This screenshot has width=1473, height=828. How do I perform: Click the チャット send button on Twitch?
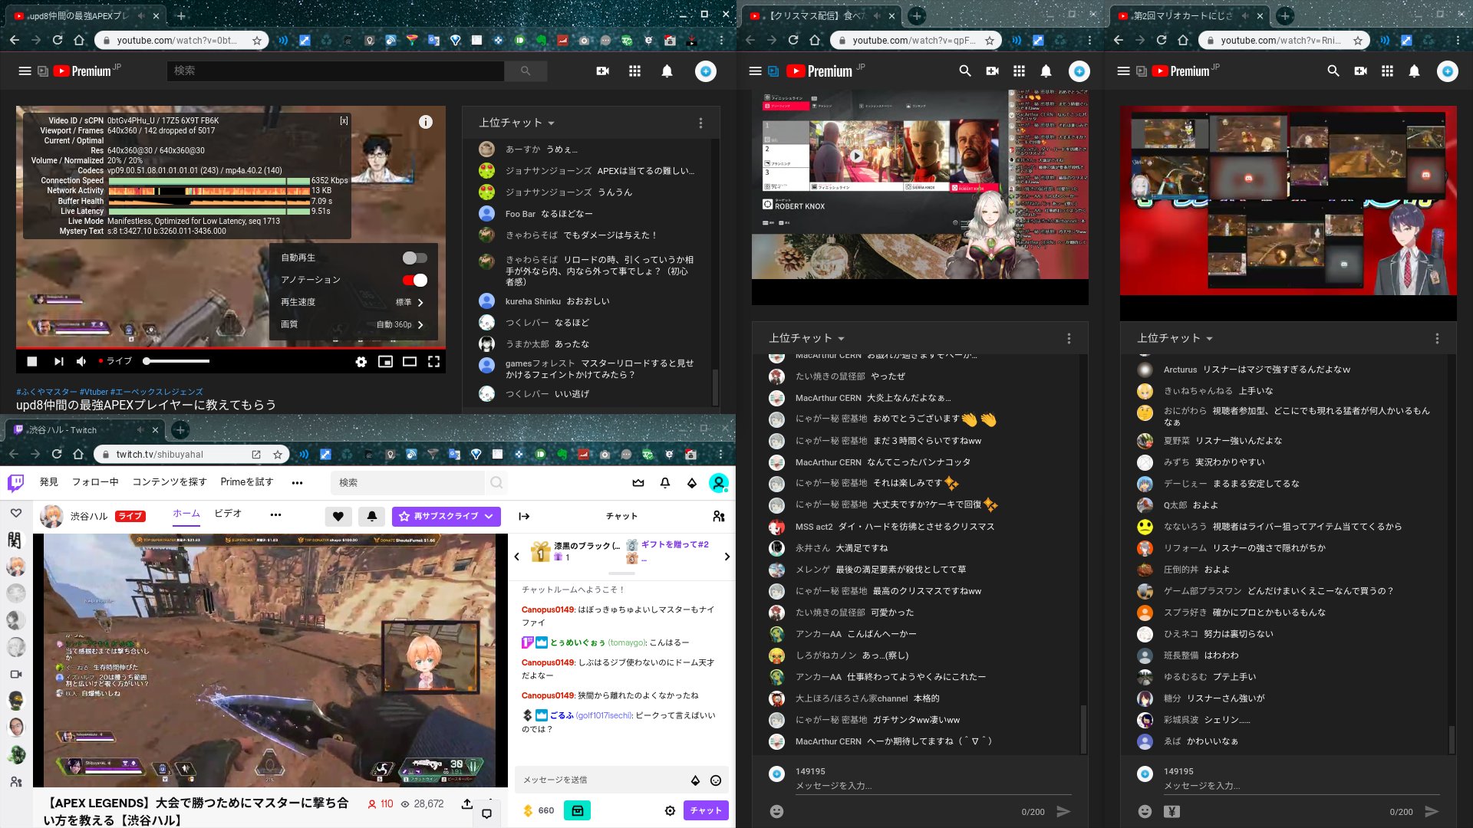[706, 810]
